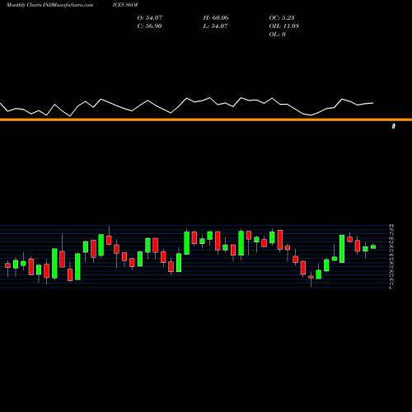Click the 'OL: 0' value
412x412 pixels.
[278, 34]
